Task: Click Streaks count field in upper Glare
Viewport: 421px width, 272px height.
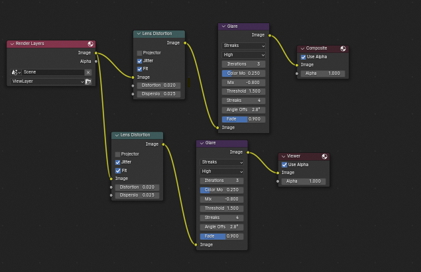Action: coord(243,101)
